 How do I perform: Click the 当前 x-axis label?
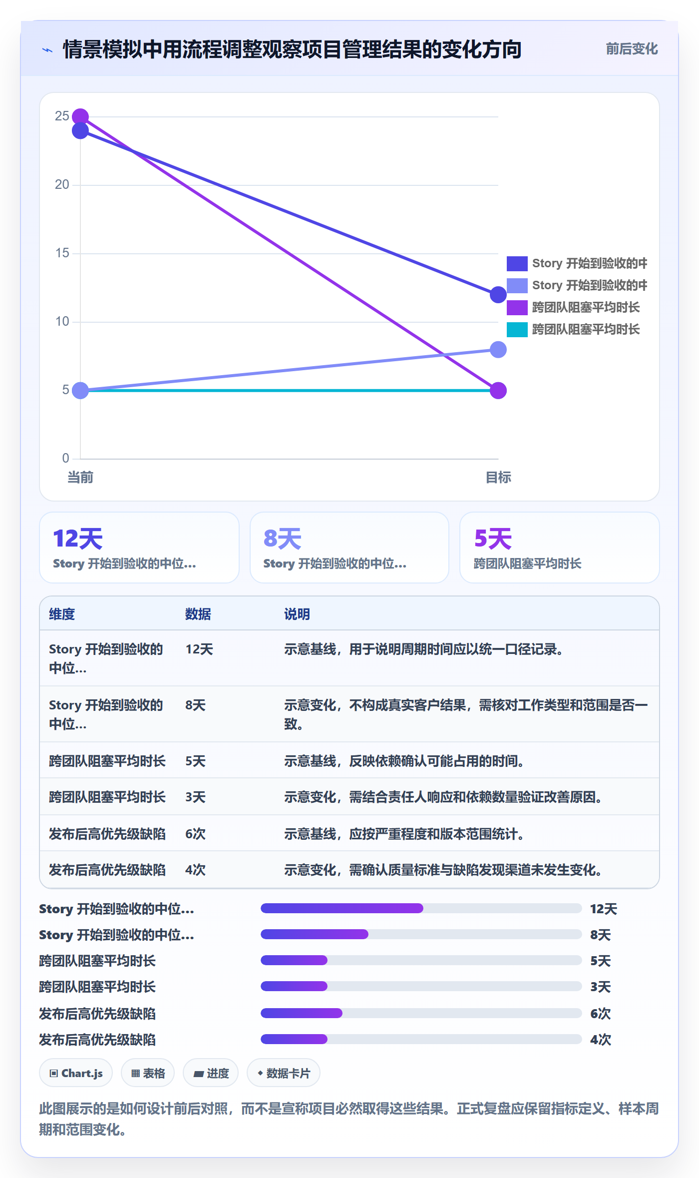pos(80,477)
